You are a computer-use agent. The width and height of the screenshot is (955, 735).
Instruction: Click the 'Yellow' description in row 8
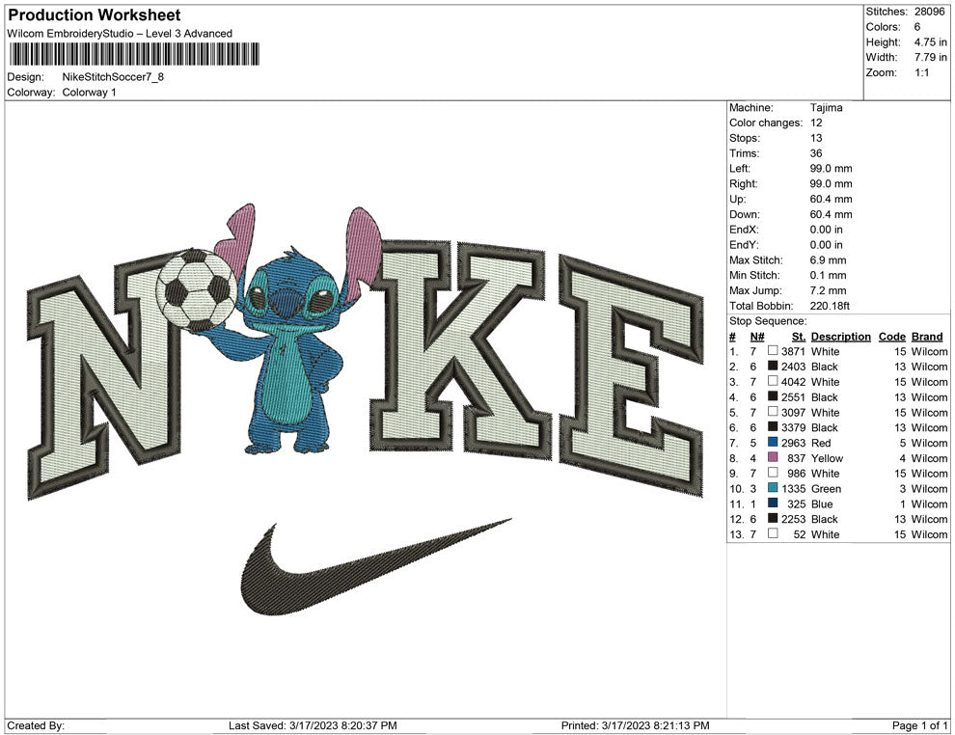pyautogui.click(x=827, y=458)
